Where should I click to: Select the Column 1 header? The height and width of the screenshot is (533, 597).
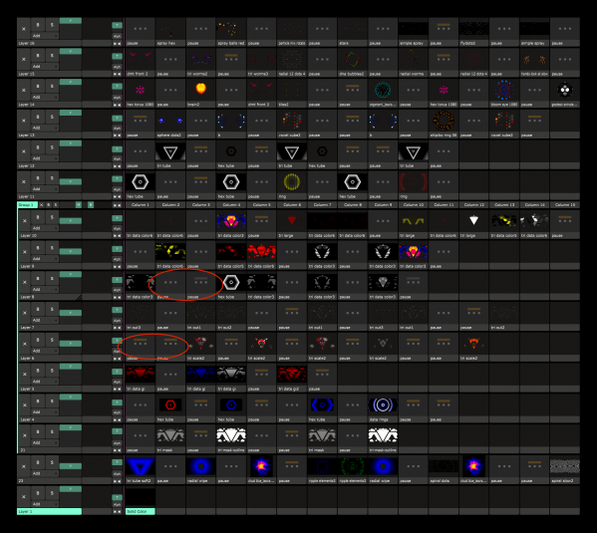[141, 205]
